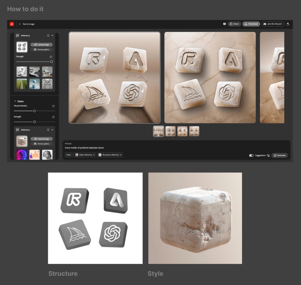
Task: Click Browse gallery in lower Reference panel
Action: tap(41, 144)
